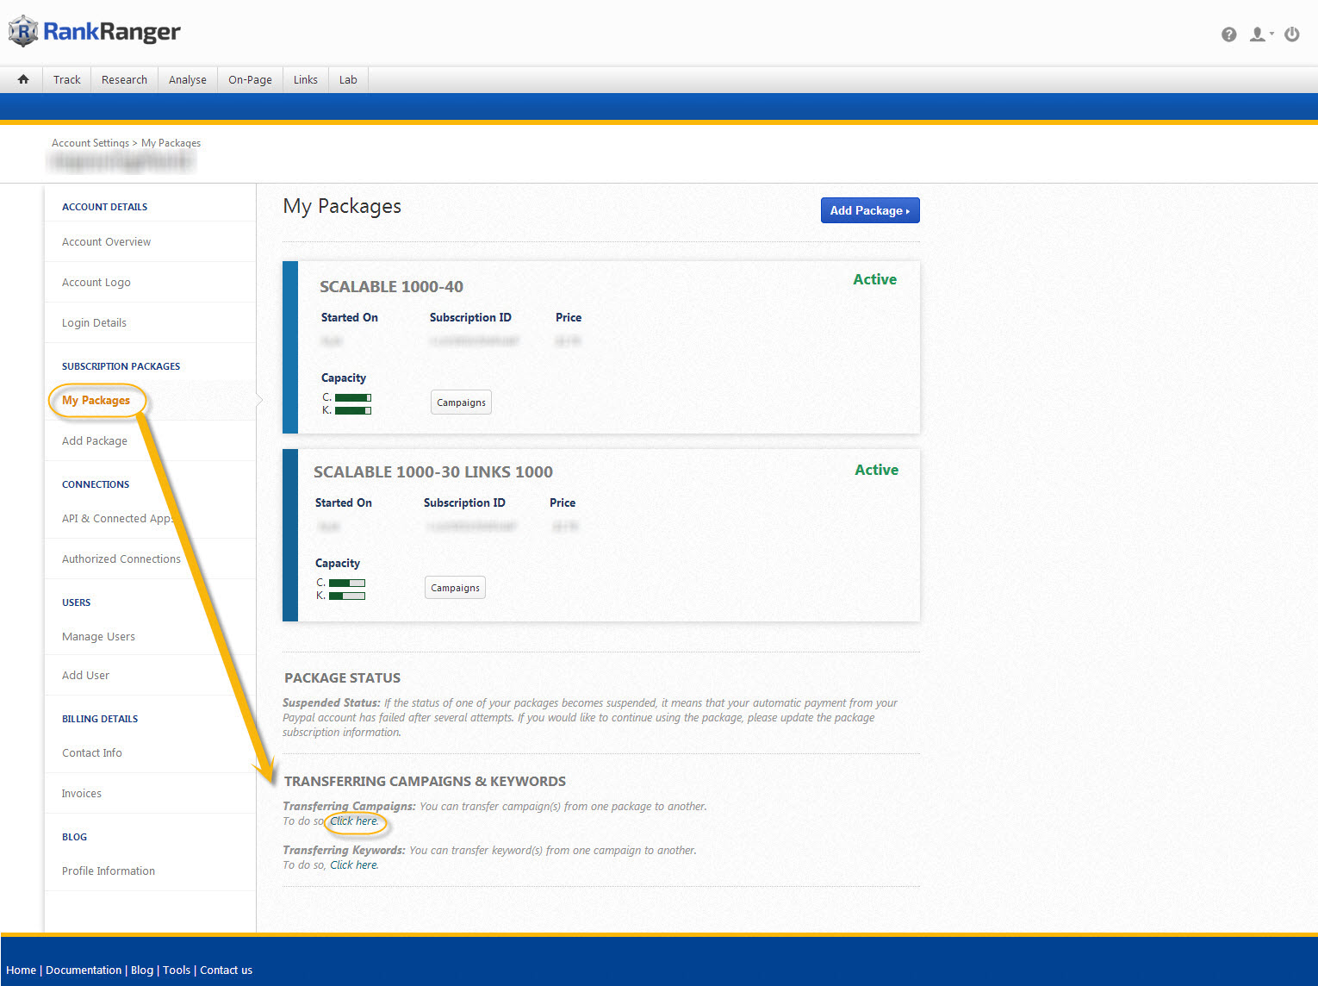Open Invoices under Billing Details

click(x=81, y=794)
